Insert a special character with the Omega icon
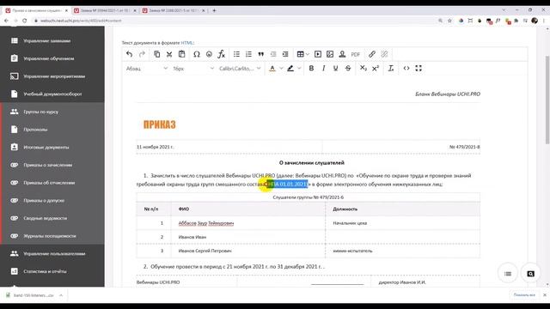 197,54
